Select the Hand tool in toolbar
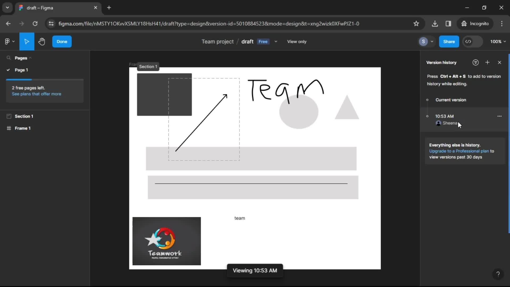This screenshot has height=287, width=510. click(42, 41)
